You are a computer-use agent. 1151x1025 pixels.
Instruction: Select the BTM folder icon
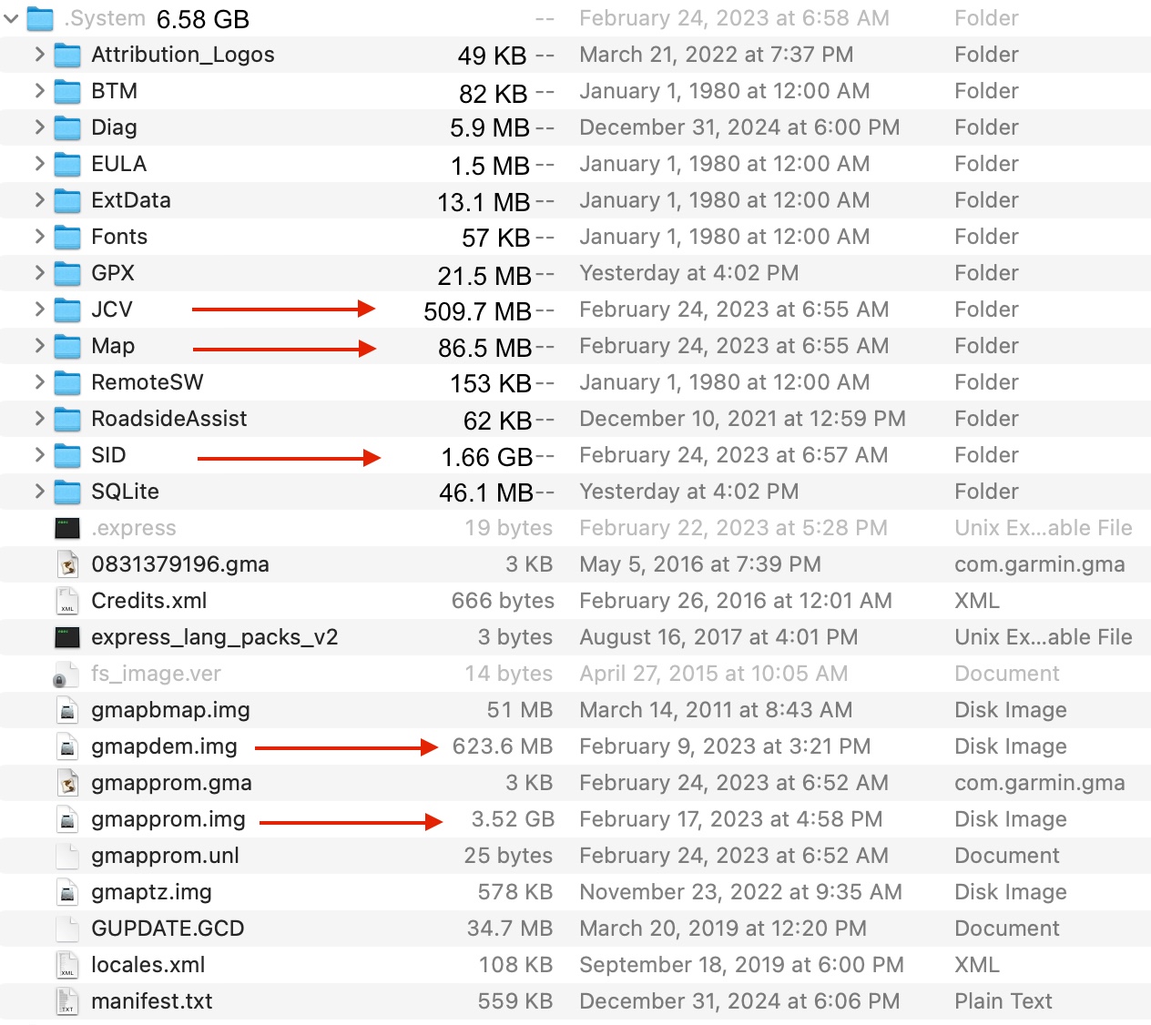67,91
